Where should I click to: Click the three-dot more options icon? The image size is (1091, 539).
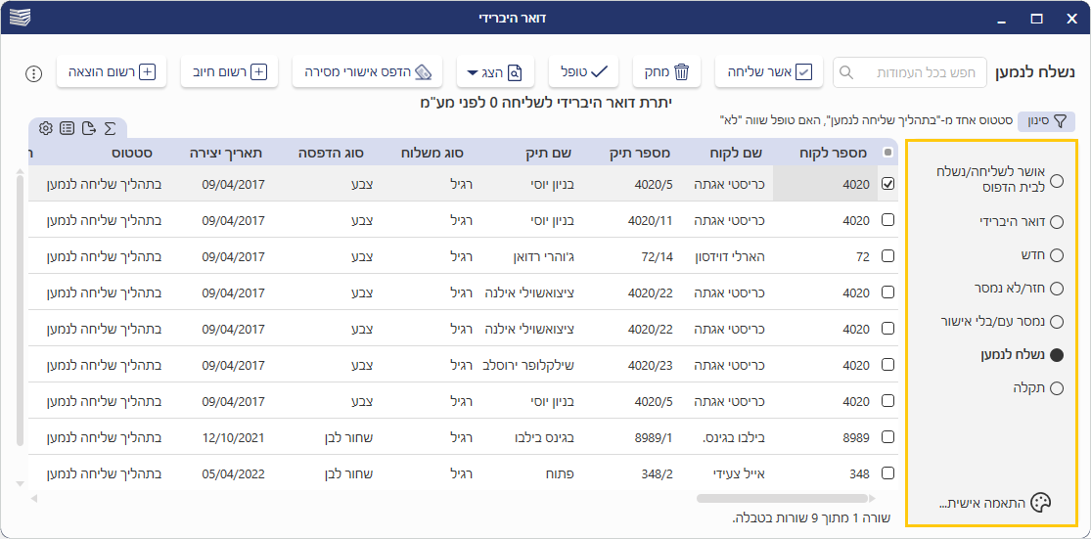(x=33, y=73)
